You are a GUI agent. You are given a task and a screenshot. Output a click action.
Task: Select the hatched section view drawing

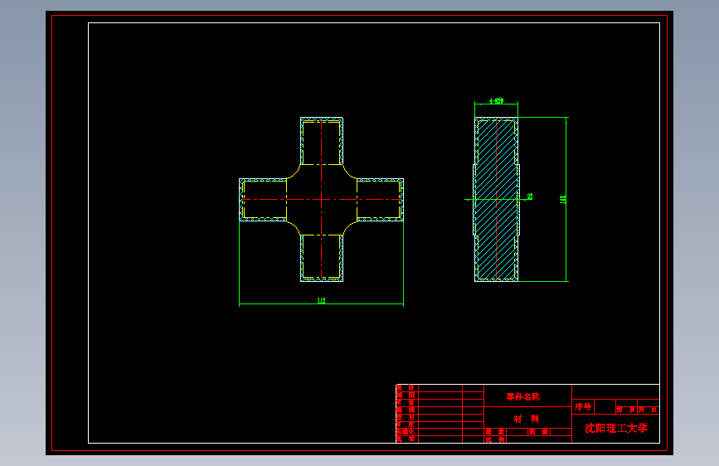pos(496,200)
